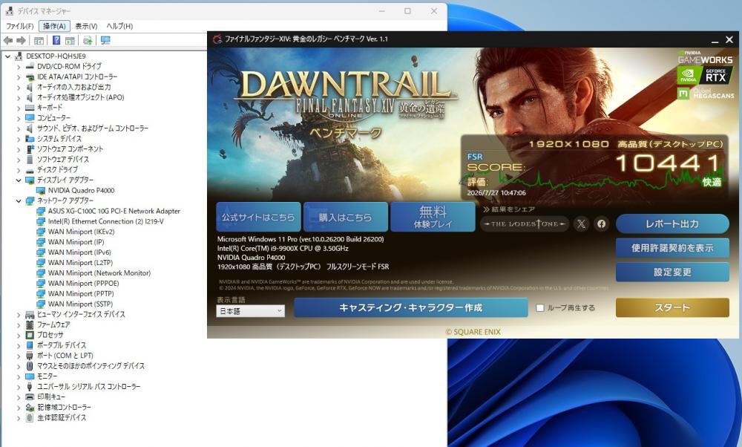Toggle the ループ再生する checkbox
The width and height of the screenshot is (742, 447).
click(x=540, y=308)
